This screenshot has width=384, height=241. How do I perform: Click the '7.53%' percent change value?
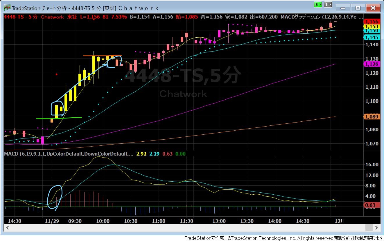point(119,17)
